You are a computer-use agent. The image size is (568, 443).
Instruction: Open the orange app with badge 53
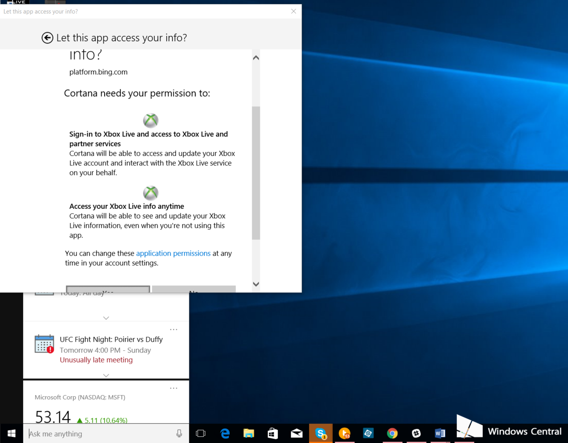tap(344, 434)
